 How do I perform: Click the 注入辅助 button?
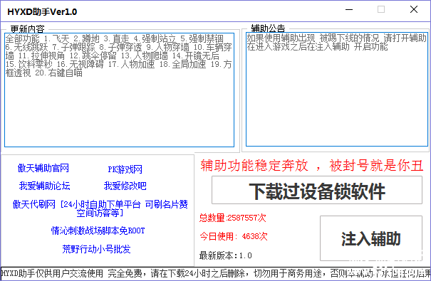click(x=371, y=238)
